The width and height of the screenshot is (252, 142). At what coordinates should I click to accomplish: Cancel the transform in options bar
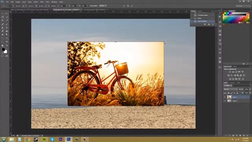128,6
